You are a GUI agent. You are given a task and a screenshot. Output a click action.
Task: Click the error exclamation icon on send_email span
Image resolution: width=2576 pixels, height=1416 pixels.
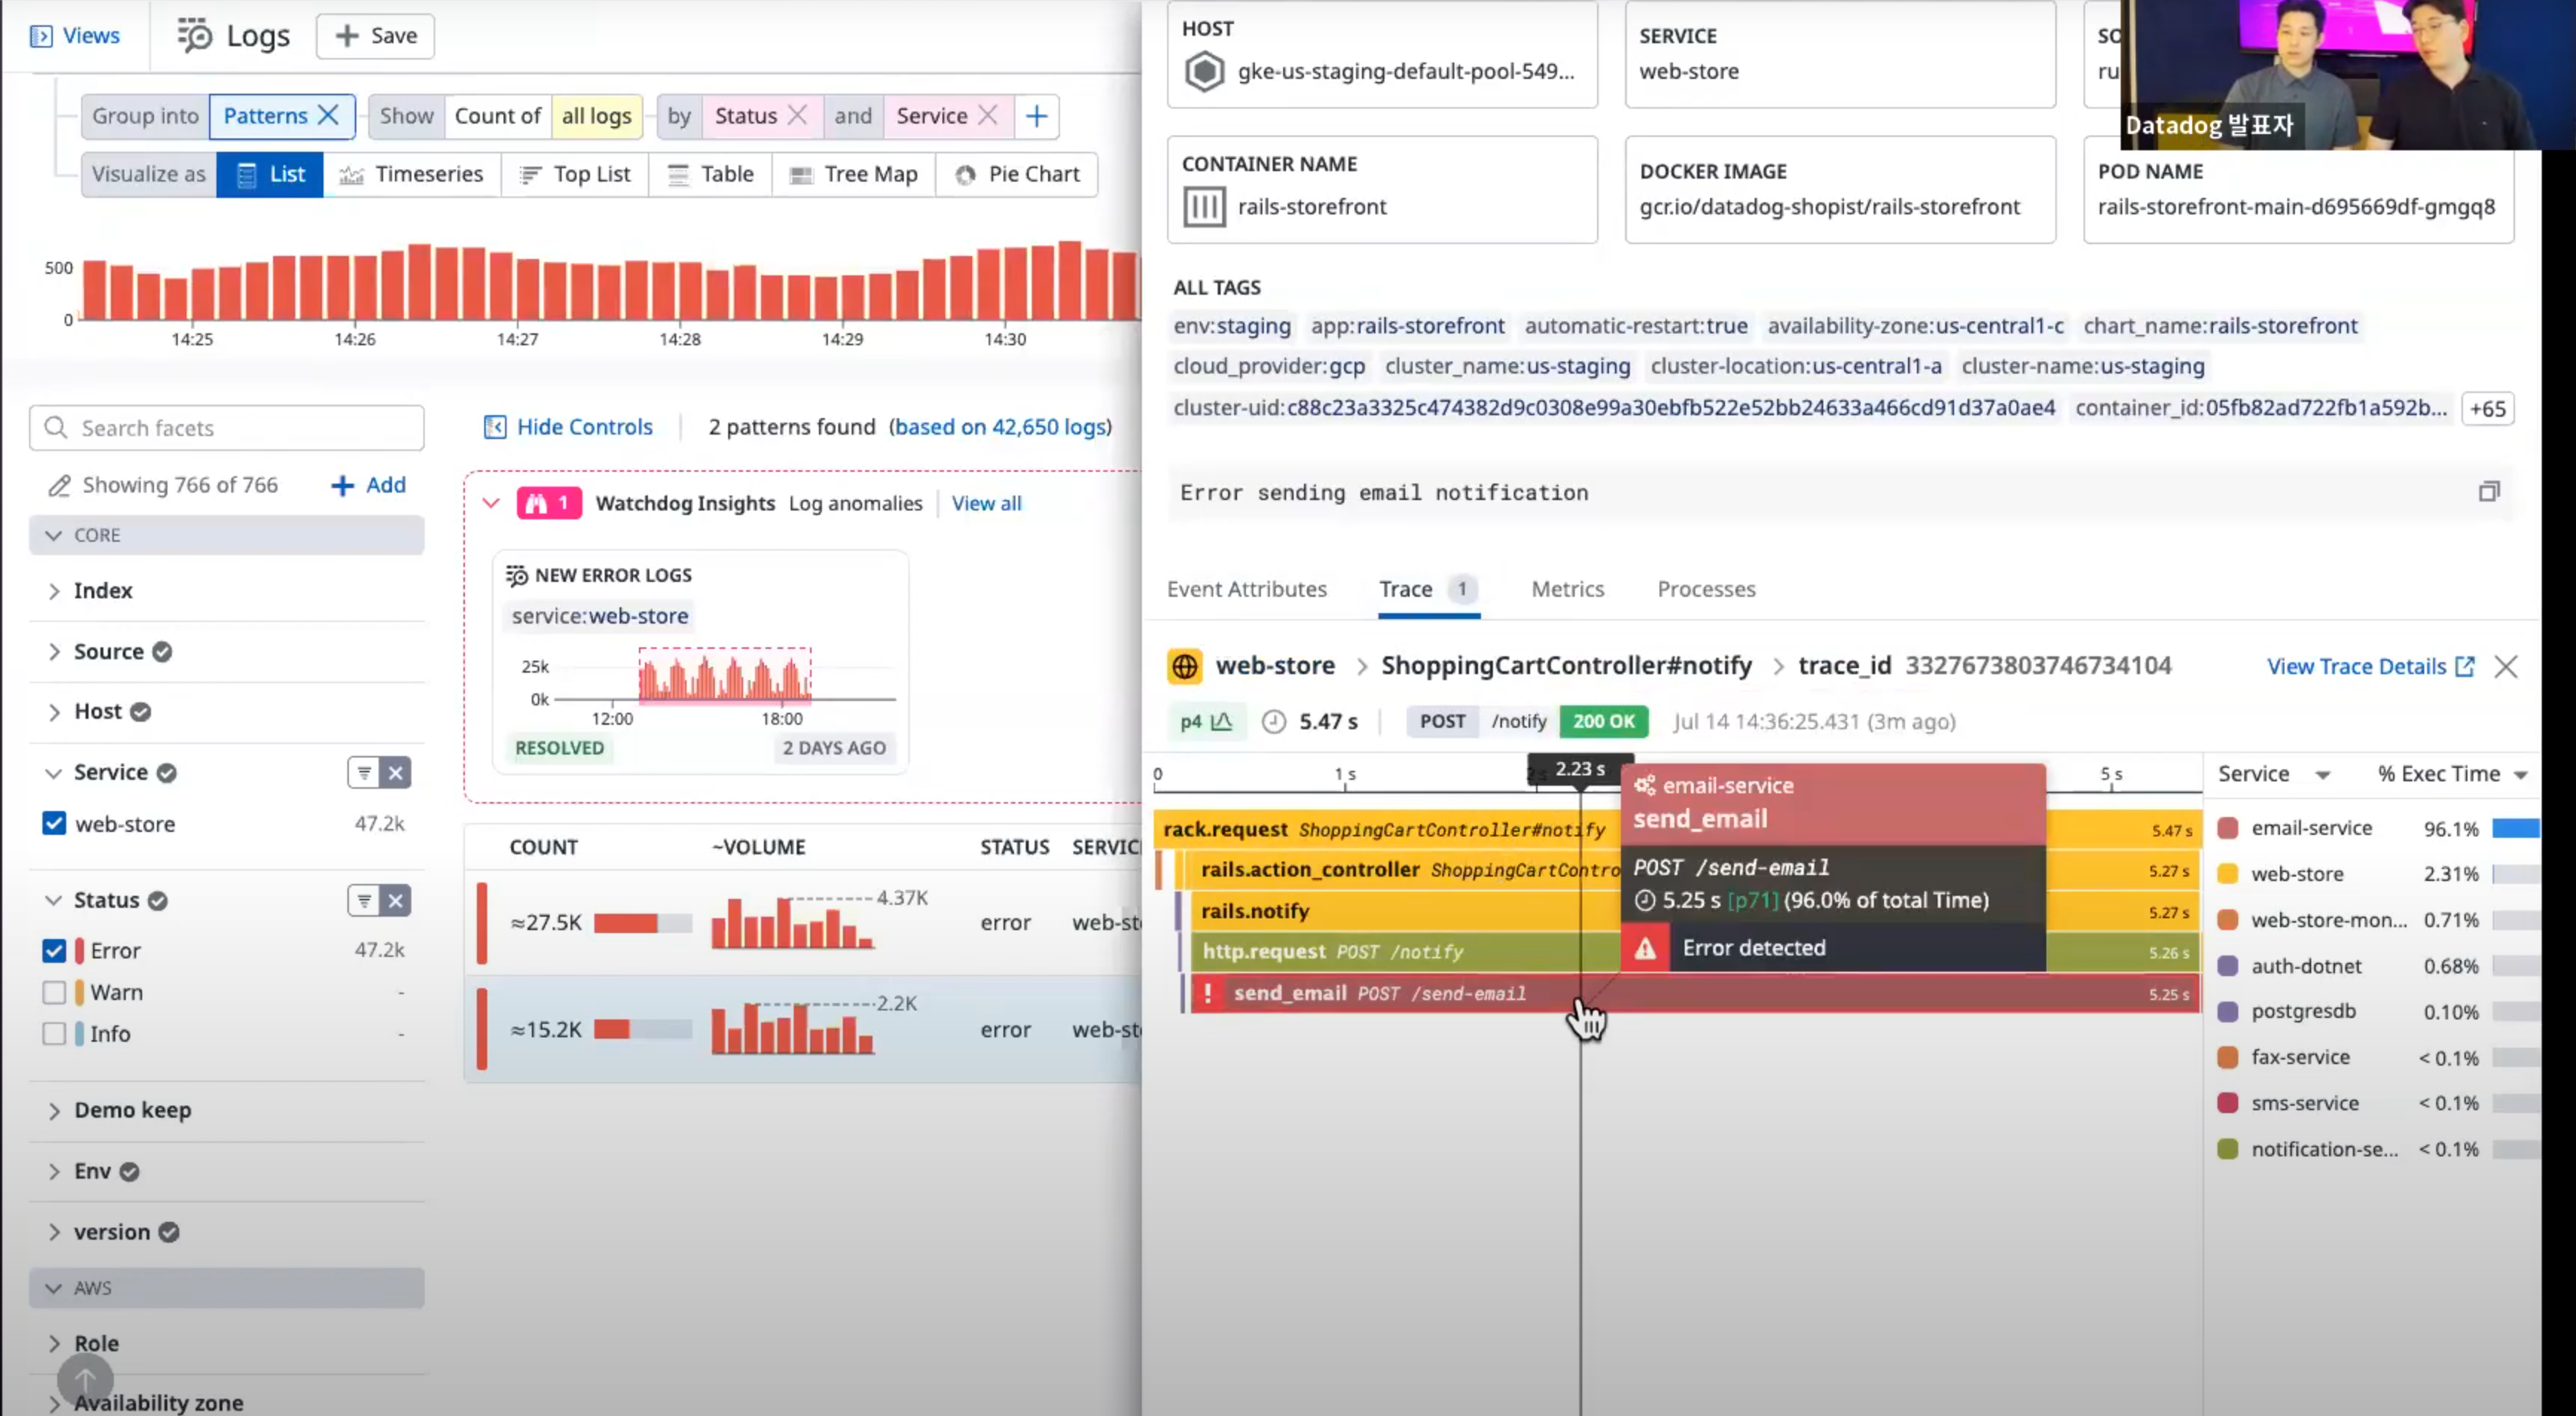tap(1208, 993)
